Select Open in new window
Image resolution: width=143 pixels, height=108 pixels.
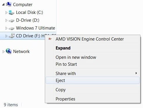tap(76, 57)
